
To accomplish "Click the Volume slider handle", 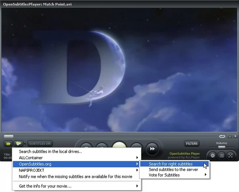I will point(221,147).
